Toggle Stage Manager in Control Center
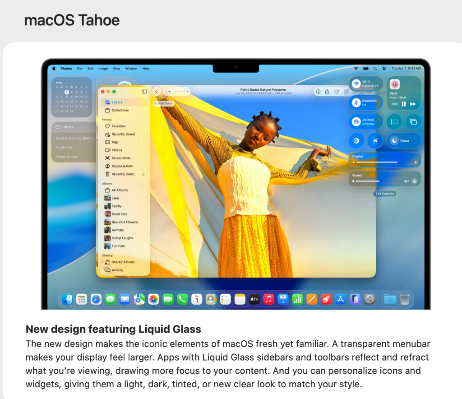 (x=394, y=122)
